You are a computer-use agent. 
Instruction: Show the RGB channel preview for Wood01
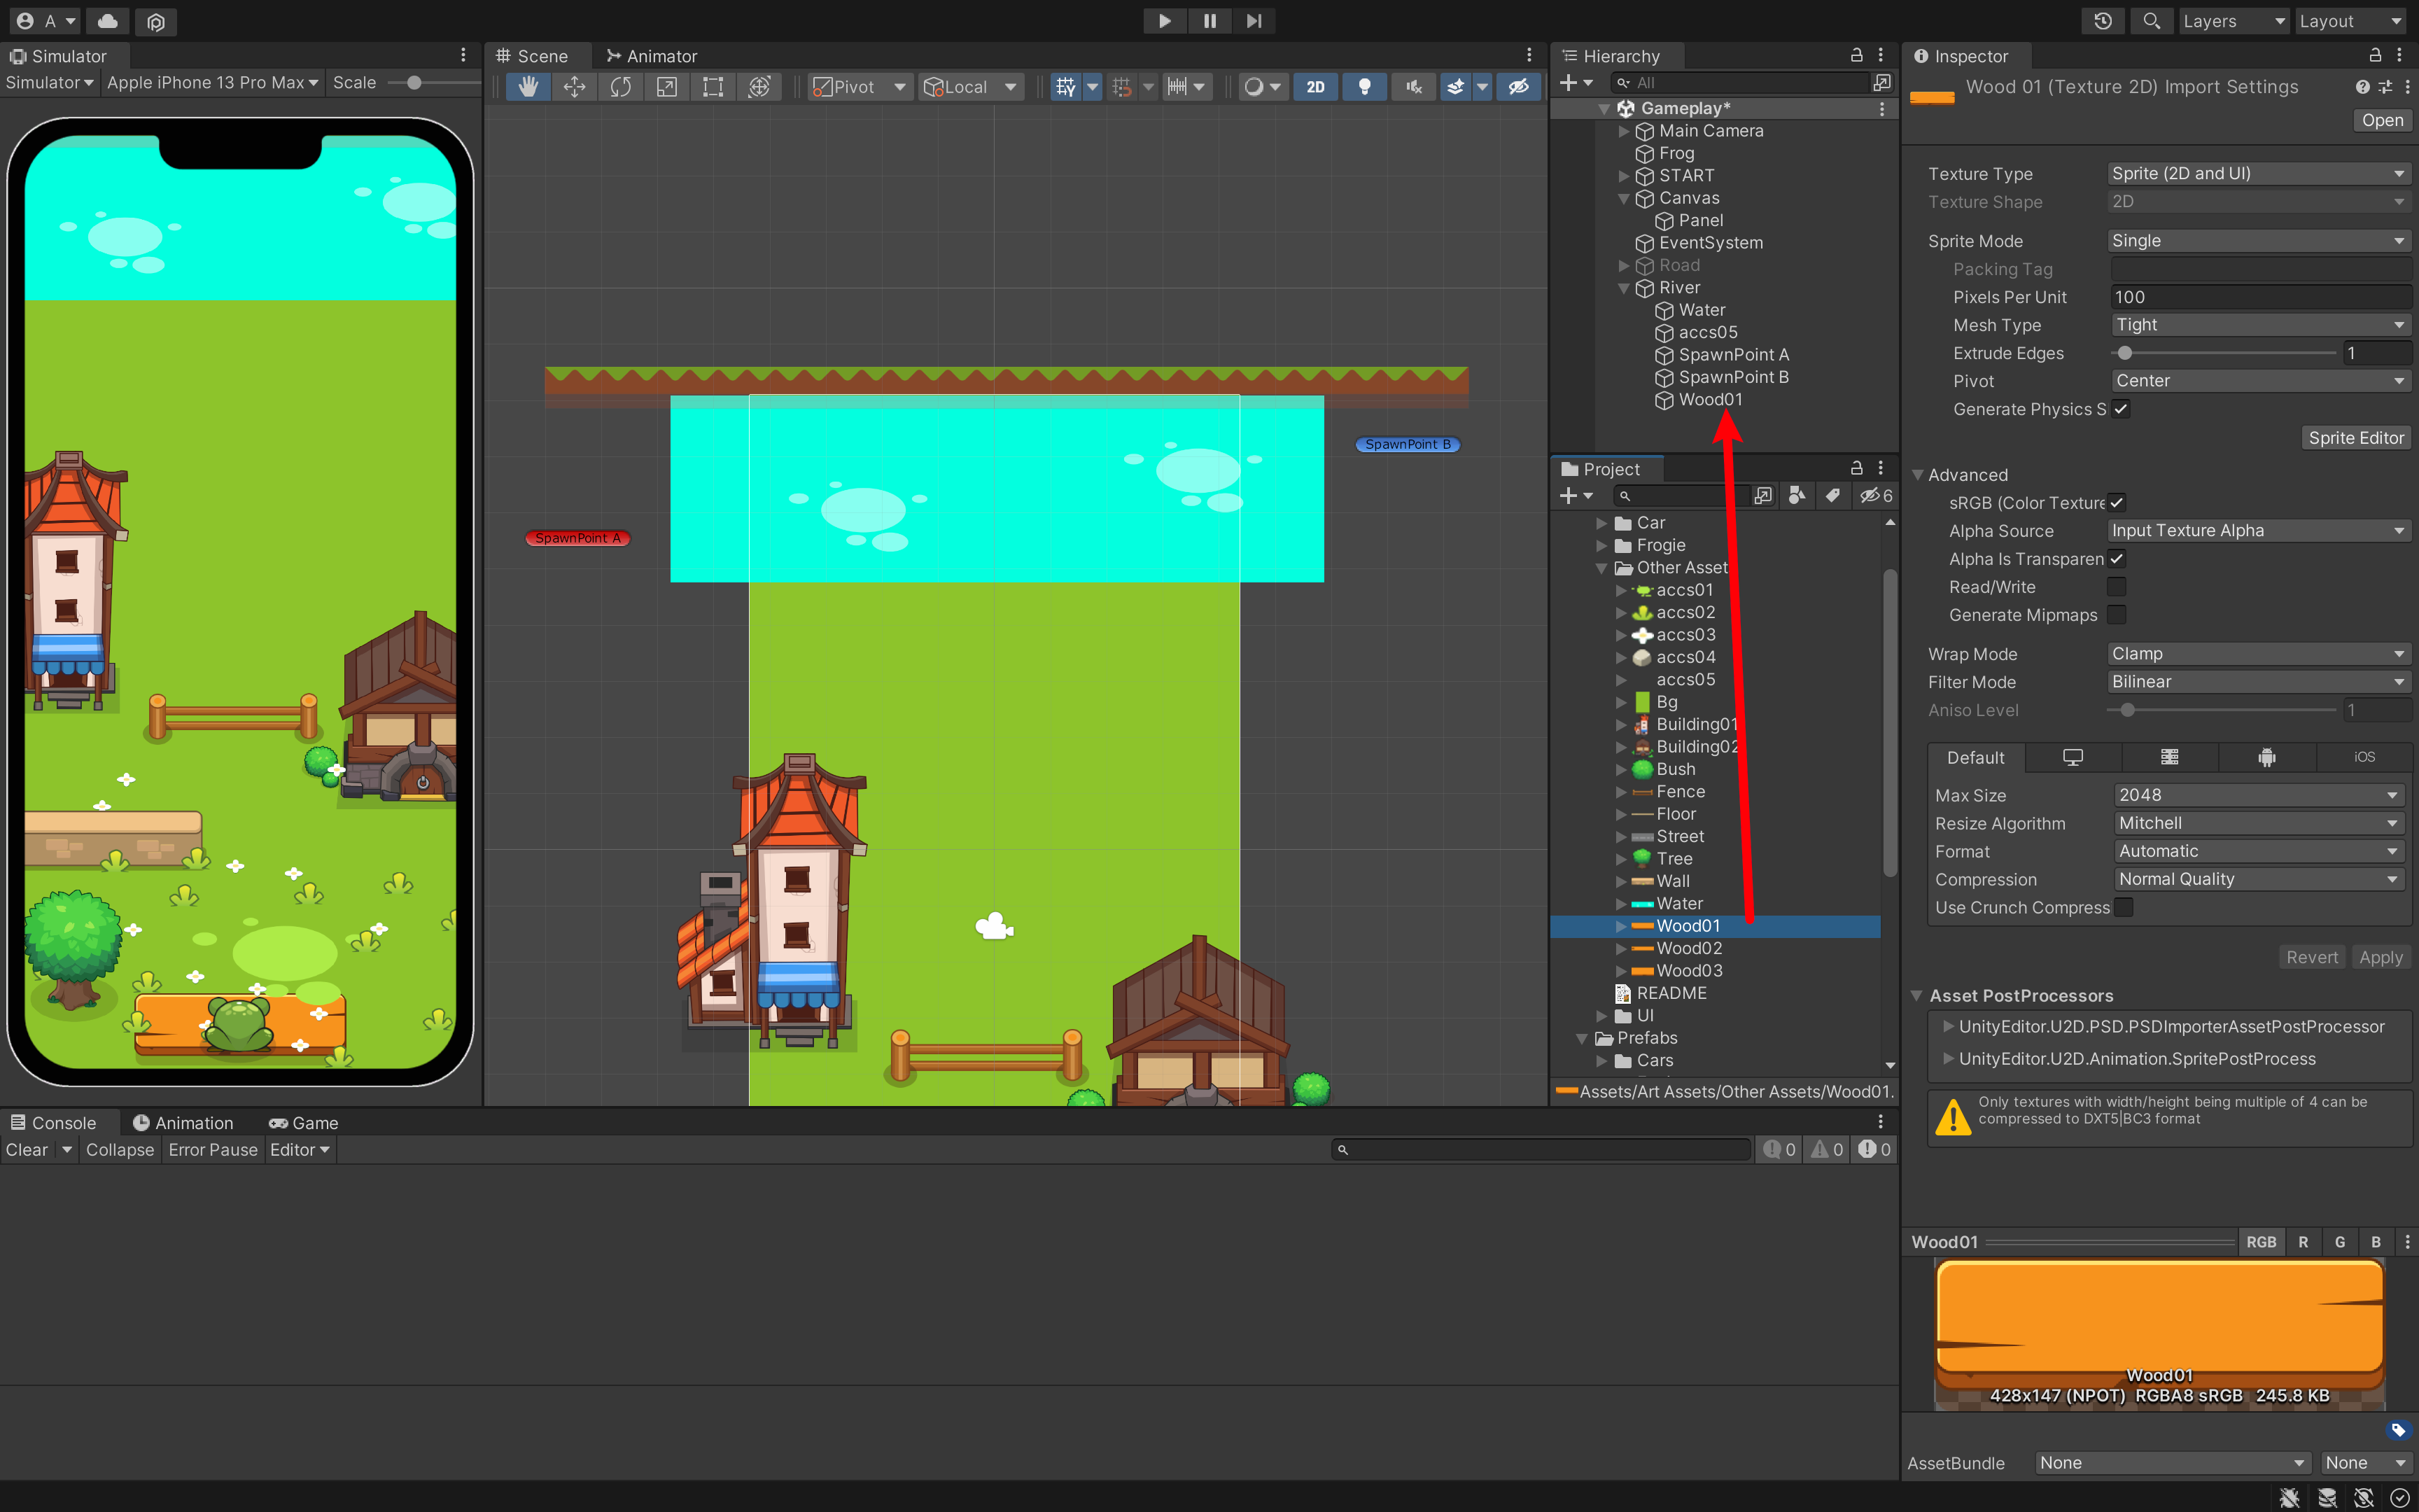point(2260,1242)
